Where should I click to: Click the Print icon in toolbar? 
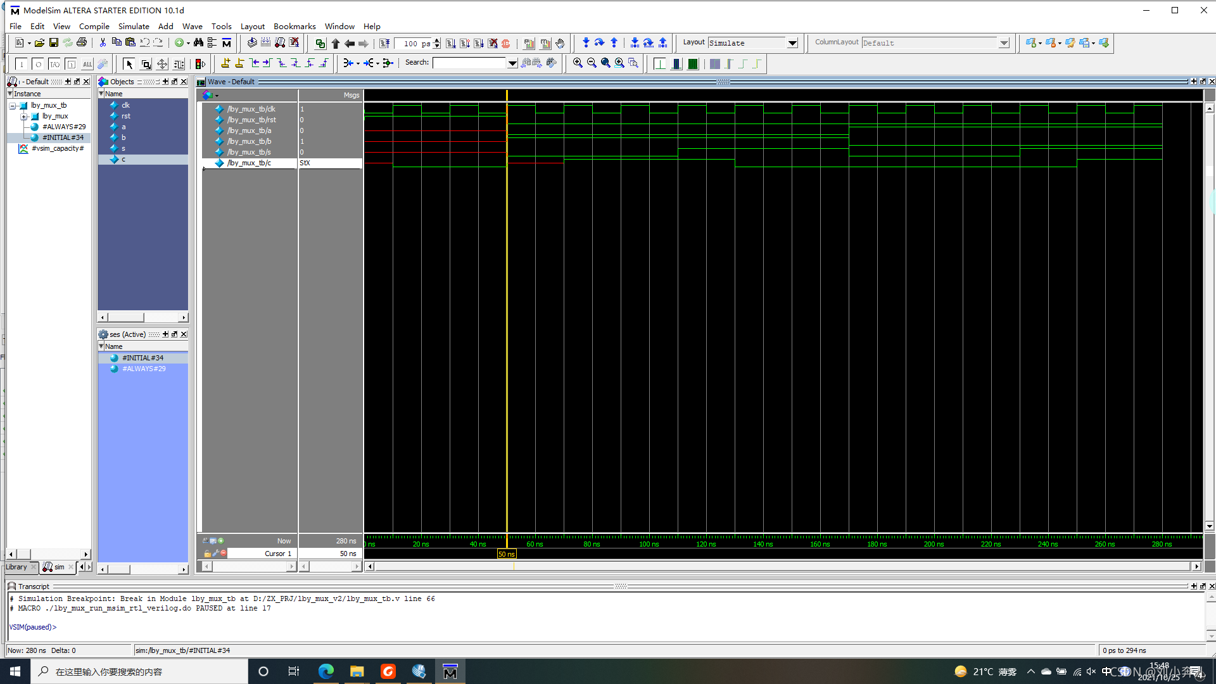(x=82, y=43)
